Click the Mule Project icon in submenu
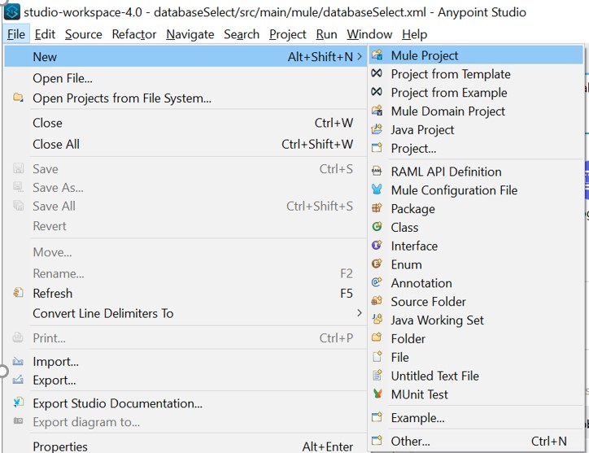 (377, 55)
